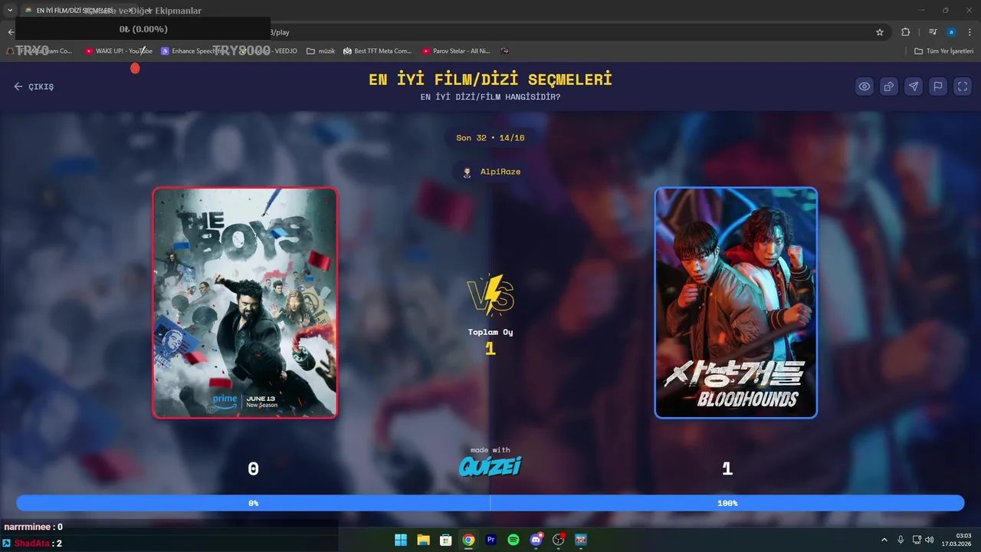Viewport: 981px width, 552px height.
Task: Click the Toplam Oy vote count
Action: (x=490, y=342)
